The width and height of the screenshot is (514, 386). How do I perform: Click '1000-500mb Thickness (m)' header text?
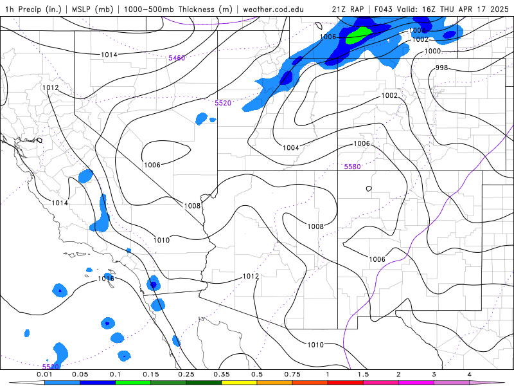pyautogui.click(x=178, y=9)
